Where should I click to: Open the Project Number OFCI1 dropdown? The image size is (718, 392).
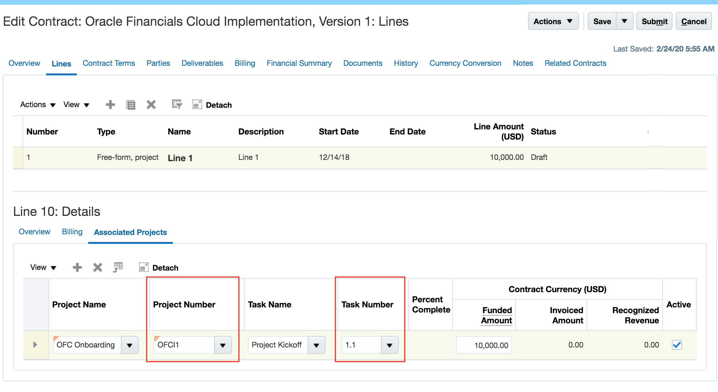(223, 345)
